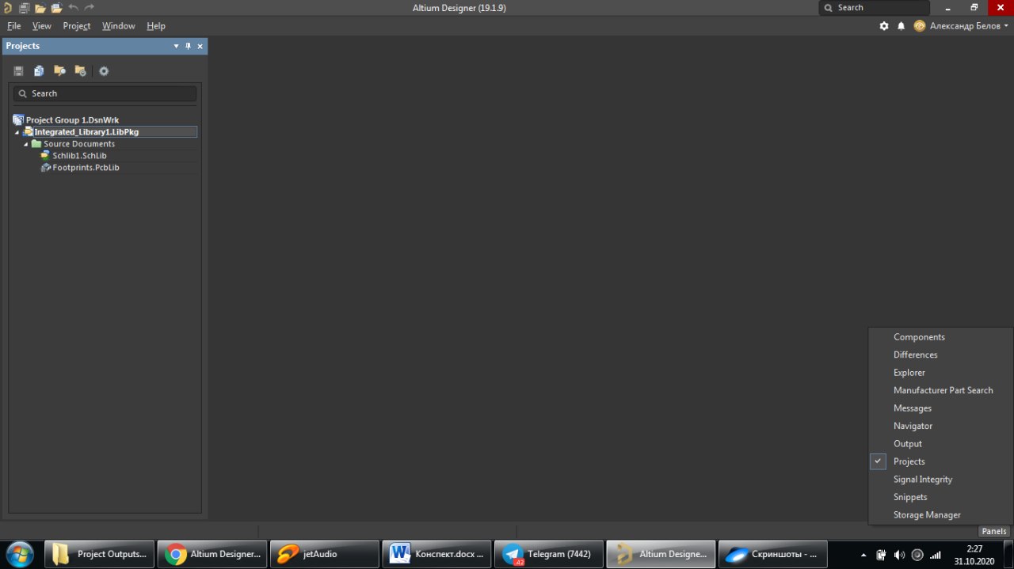The width and height of the screenshot is (1014, 569).
Task: Select the Source Documents folder label
Action: click(79, 144)
